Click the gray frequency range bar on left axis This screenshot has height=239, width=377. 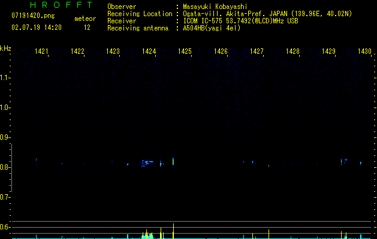tap(11, 168)
